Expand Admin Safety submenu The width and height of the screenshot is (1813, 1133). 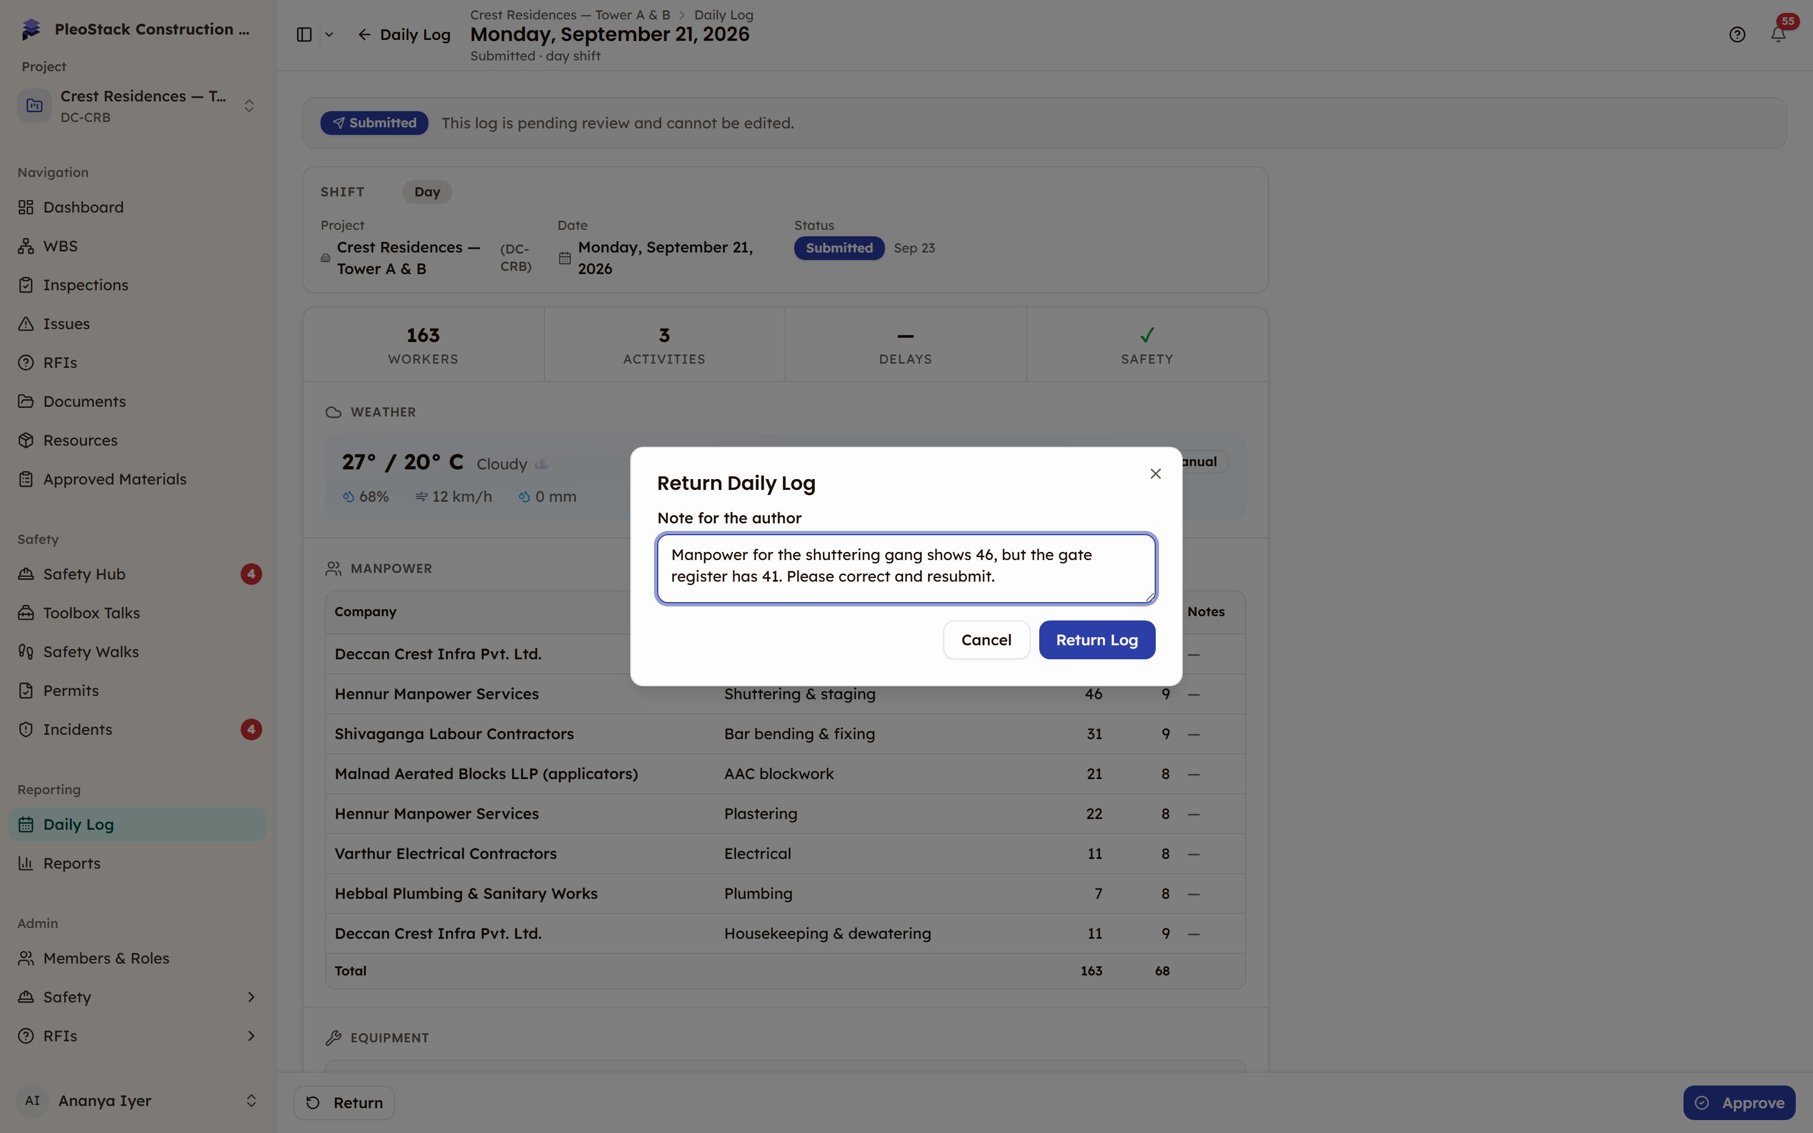(138, 998)
